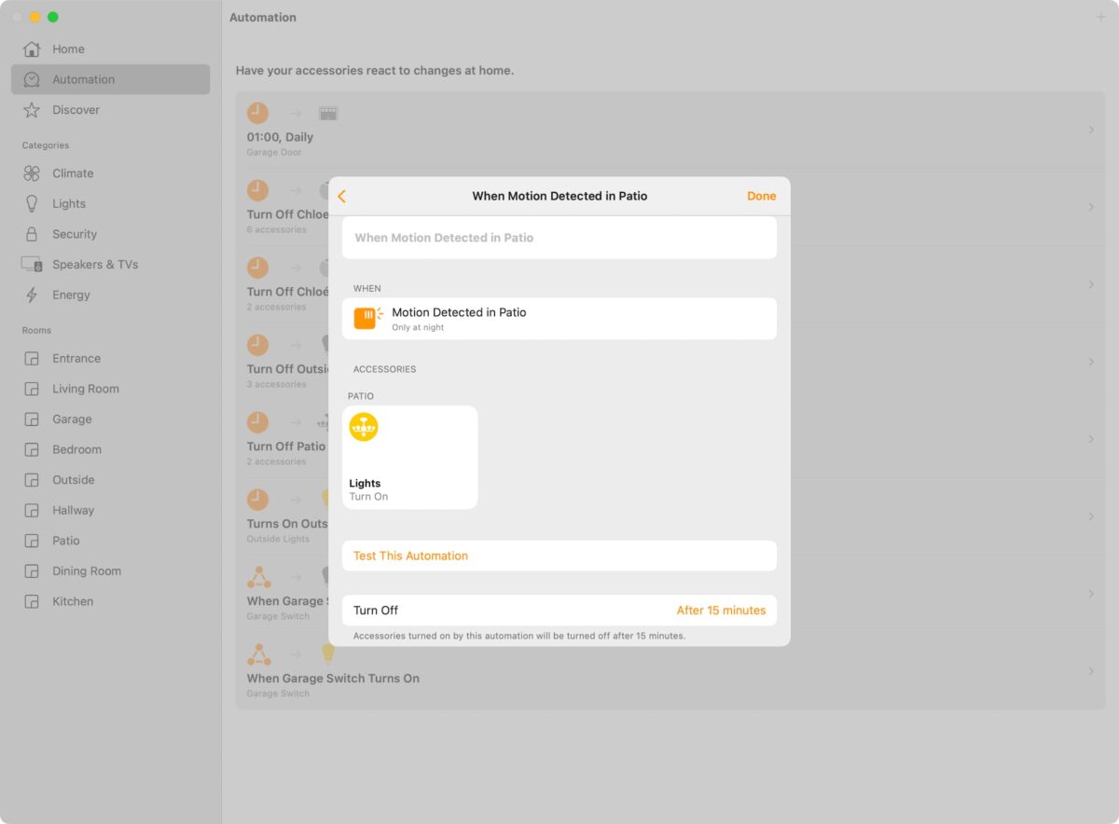Expand the Turn Off Outside automation chevron
The height and width of the screenshot is (824, 1119).
pyautogui.click(x=1091, y=362)
